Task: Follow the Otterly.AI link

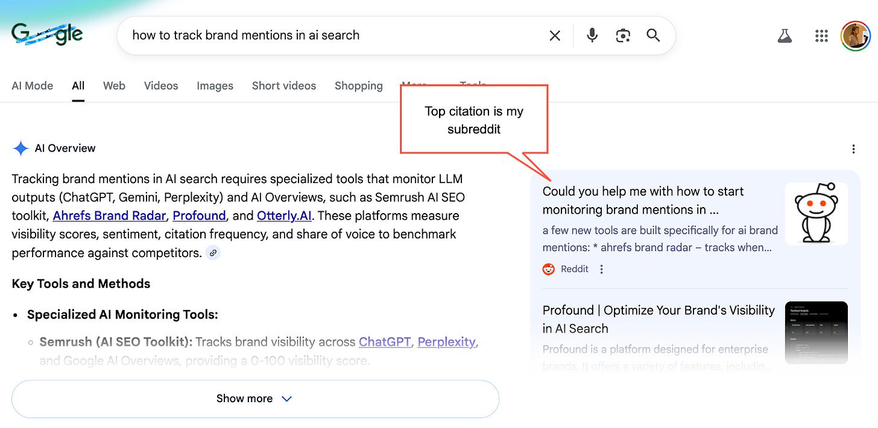Action: pyautogui.click(x=284, y=216)
